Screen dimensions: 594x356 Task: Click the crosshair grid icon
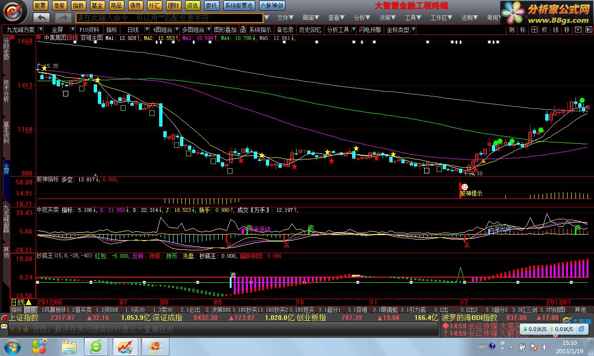pyautogui.click(x=534, y=30)
